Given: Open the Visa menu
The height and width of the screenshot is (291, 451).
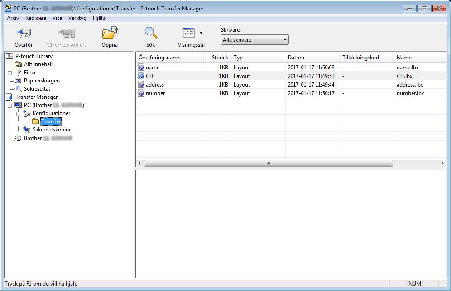Looking at the screenshot, I should (x=57, y=18).
